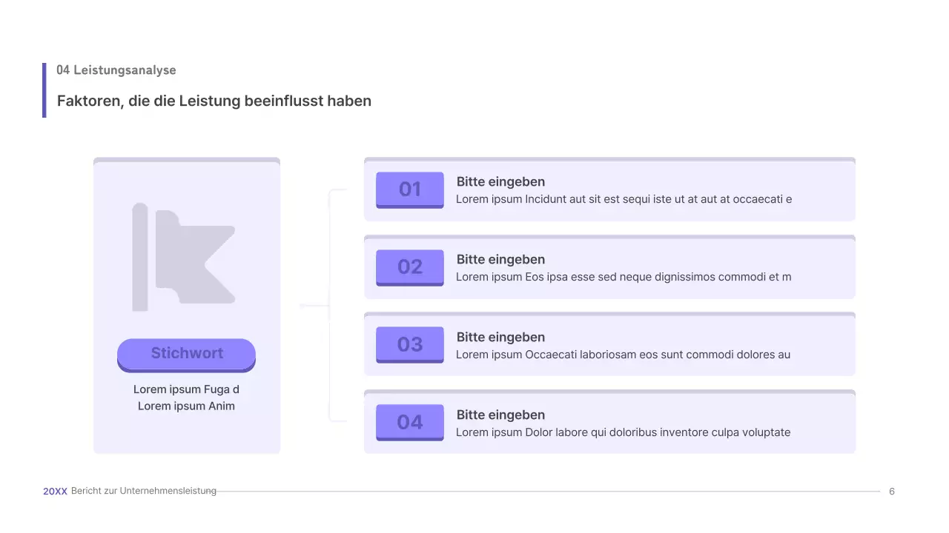Click the footer 'Bericht zur Unternehmensleistung' text
The height and width of the screenshot is (533, 949).
[x=144, y=491]
